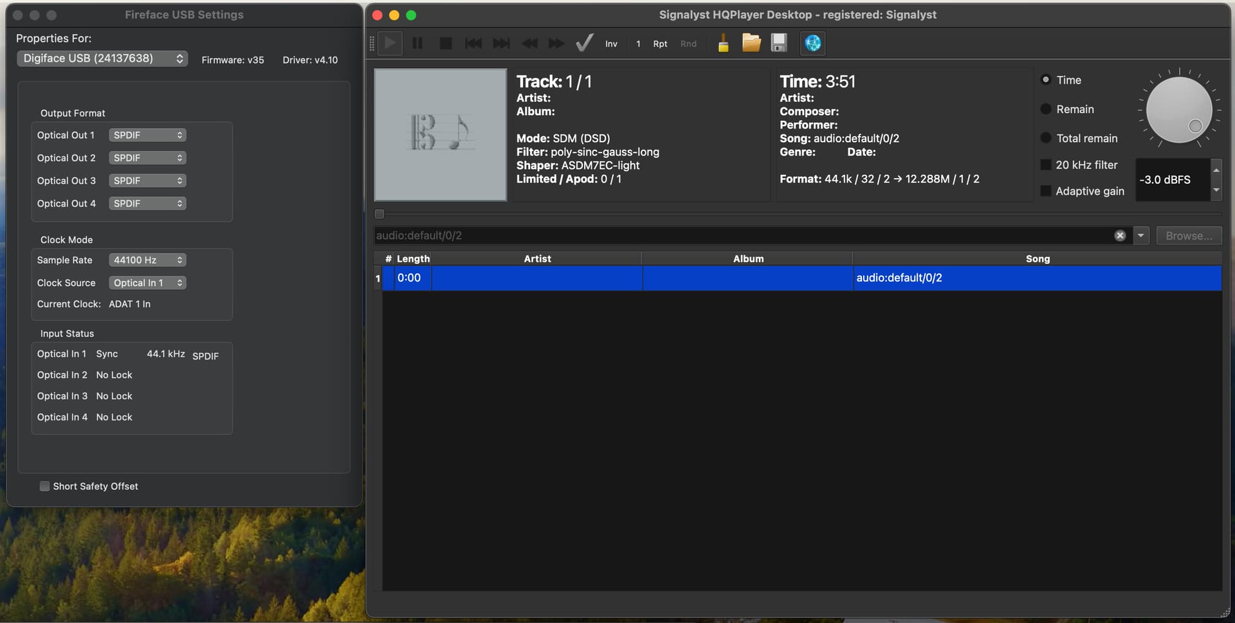Click the toolbar drag handle grip
The width and height of the screenshot is (1235, 623).
click(371, 44)
